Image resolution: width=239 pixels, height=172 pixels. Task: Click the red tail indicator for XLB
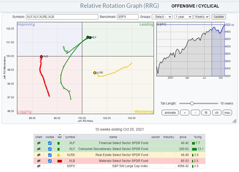point(60,161)
